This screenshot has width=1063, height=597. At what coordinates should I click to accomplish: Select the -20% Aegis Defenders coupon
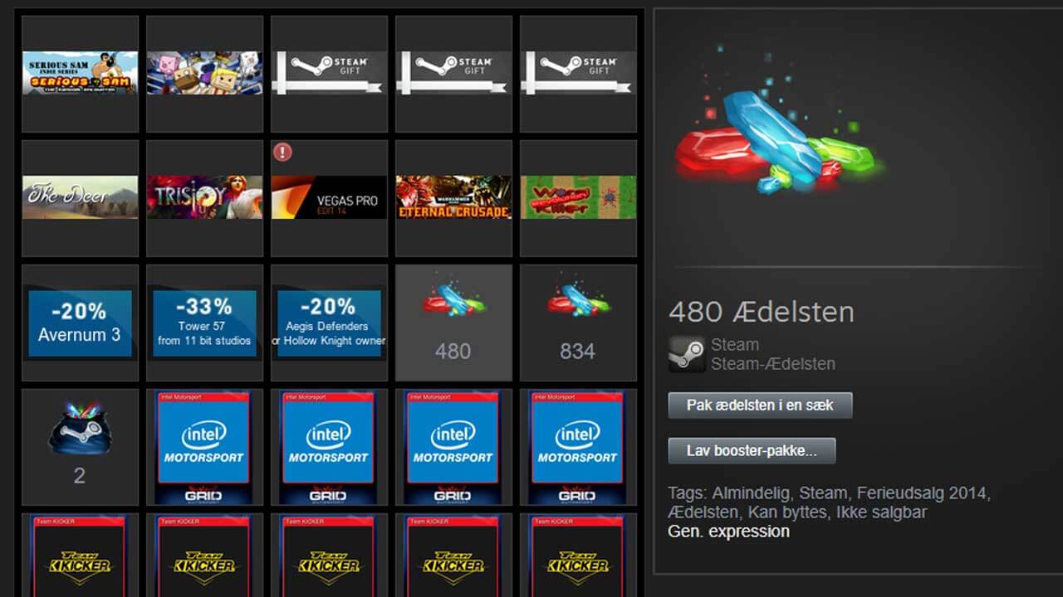pos(329,323)
